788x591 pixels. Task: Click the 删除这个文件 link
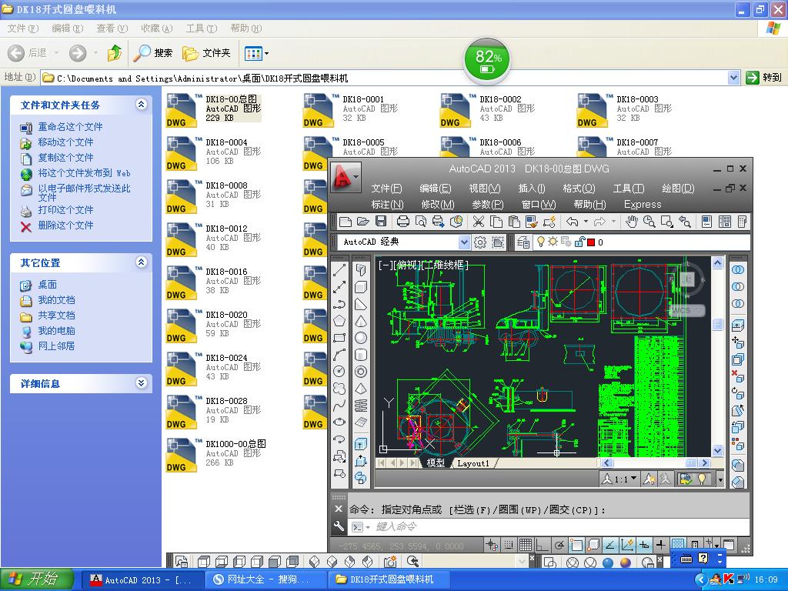point(65,225)
